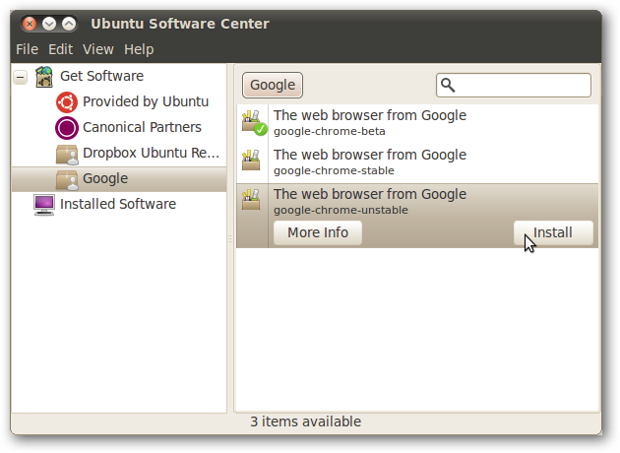Focus the search input field
This screenshot has width=620, height=453.
(x=522, y=86)
